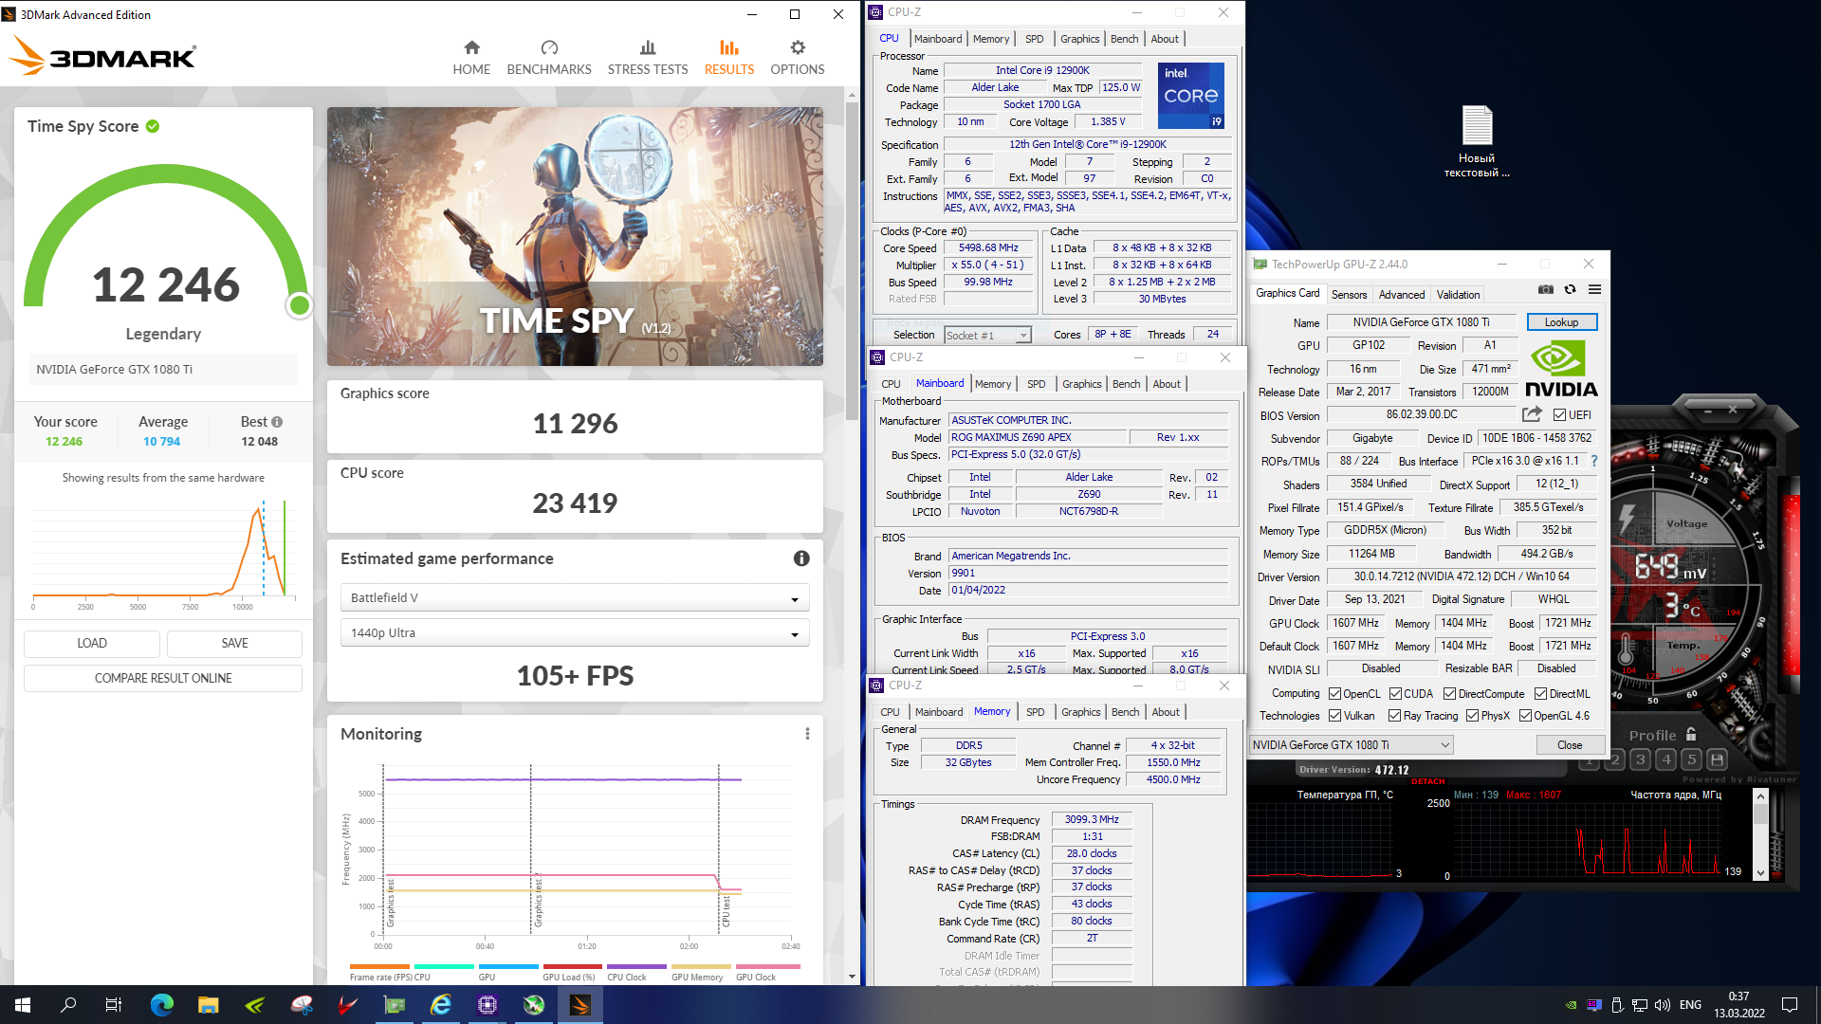Open File Explorer from the taskbar

[x=209, y=1005]
